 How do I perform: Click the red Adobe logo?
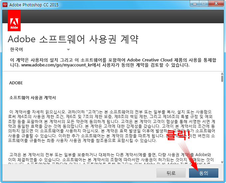point(14,21)
